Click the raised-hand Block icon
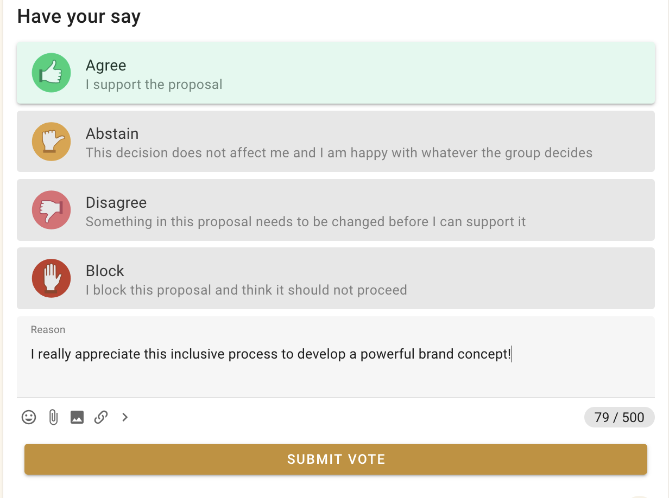This screenshot has width=669, height=498. 52,278
